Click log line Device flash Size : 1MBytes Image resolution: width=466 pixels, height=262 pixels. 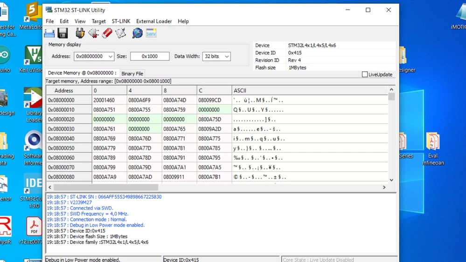(87, 236)
